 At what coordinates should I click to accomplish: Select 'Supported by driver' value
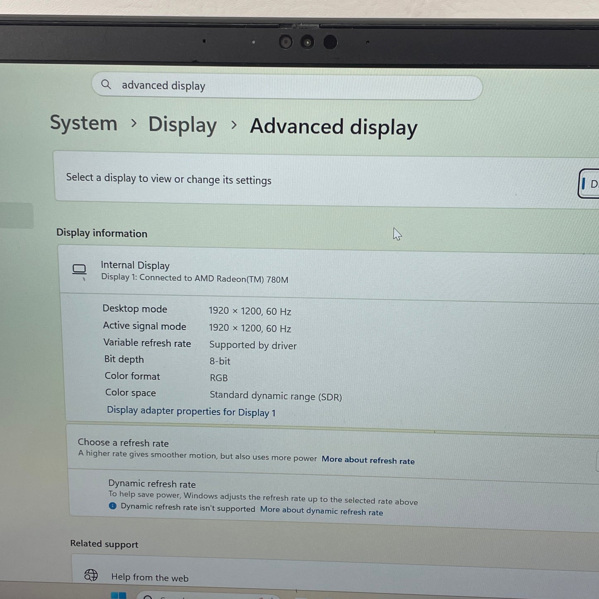tap(253, 345)
